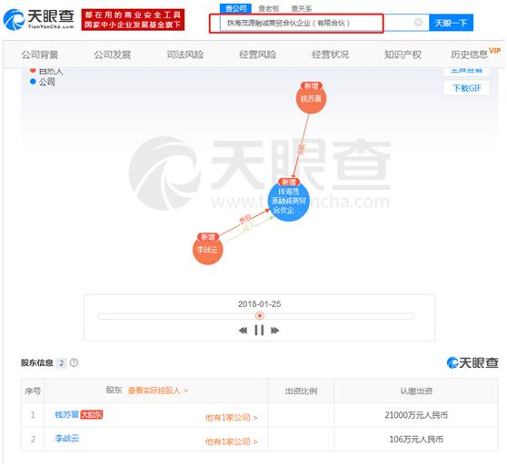Open the 经营风险 menu

coord(258,55)
